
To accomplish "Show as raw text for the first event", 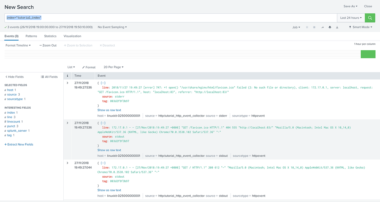I will [x=109, y=110].
